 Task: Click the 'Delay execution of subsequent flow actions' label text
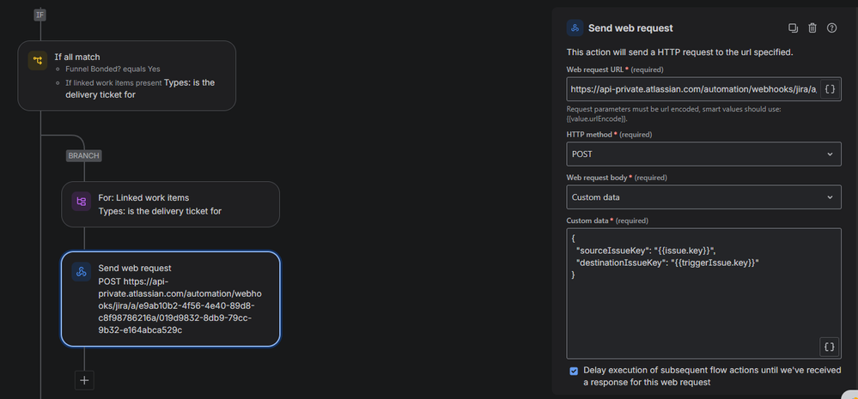point(713,376)
